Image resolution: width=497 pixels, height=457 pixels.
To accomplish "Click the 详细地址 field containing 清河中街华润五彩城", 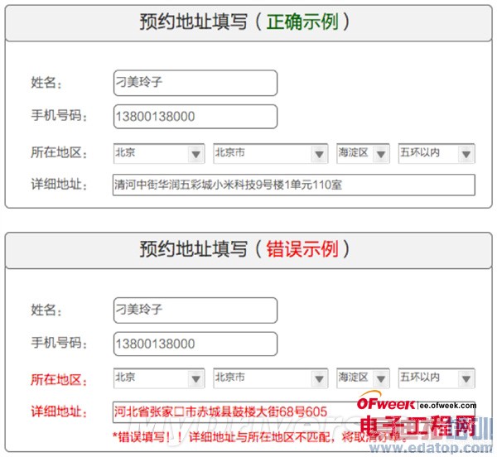I will click(294, 185).
